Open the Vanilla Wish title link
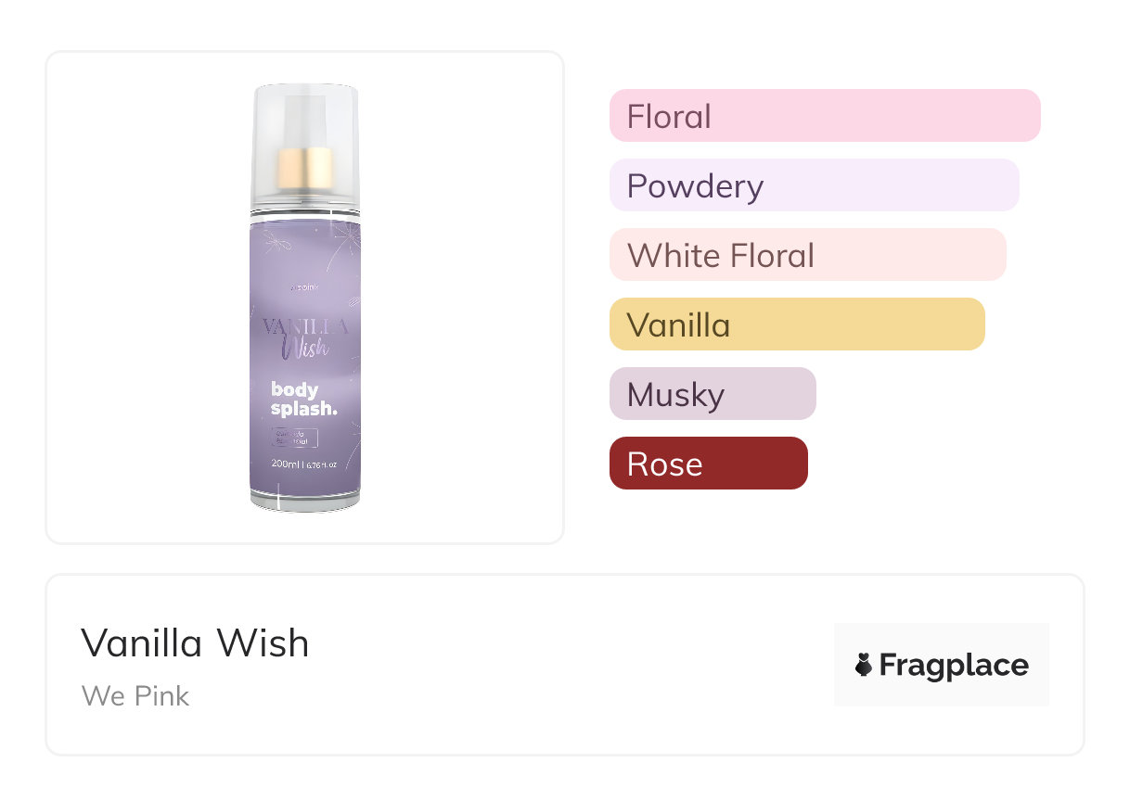 click(195, 642)
